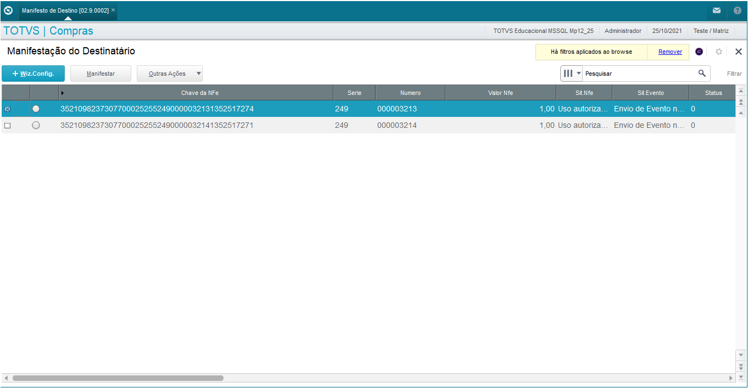Click the Teste / Matriz branch label

711,31
